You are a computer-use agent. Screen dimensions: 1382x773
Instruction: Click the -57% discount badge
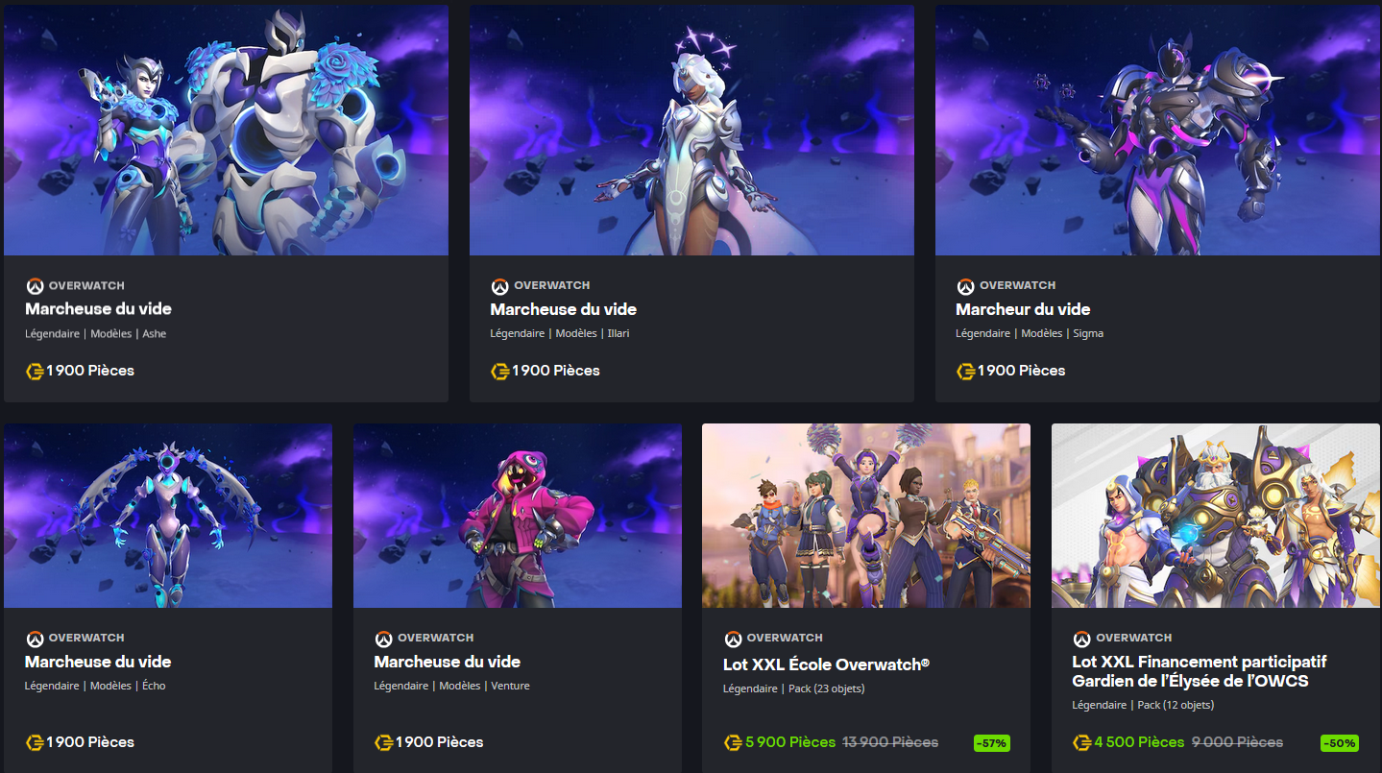pos(990,742)
